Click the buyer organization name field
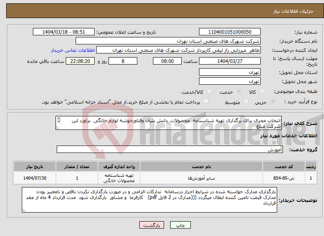Image resolution: width=324 pixels, height=236 pixels. pos(168,41)
